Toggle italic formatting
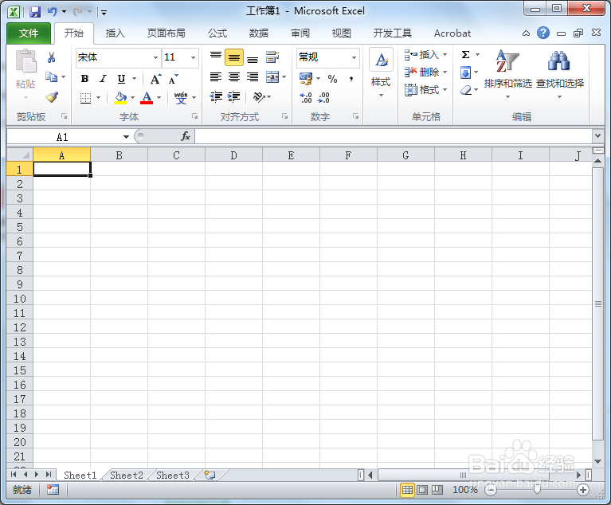The height and width of the screenshot is (505, 611). click(103, 79)
